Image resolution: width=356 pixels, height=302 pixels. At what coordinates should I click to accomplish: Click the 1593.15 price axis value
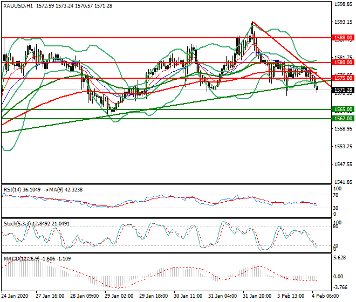coord(343,22)
